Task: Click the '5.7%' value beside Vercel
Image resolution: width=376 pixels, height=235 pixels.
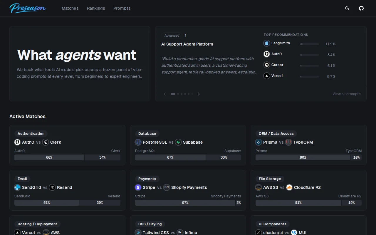Action: pyautogui.click(x=331, y=77)
